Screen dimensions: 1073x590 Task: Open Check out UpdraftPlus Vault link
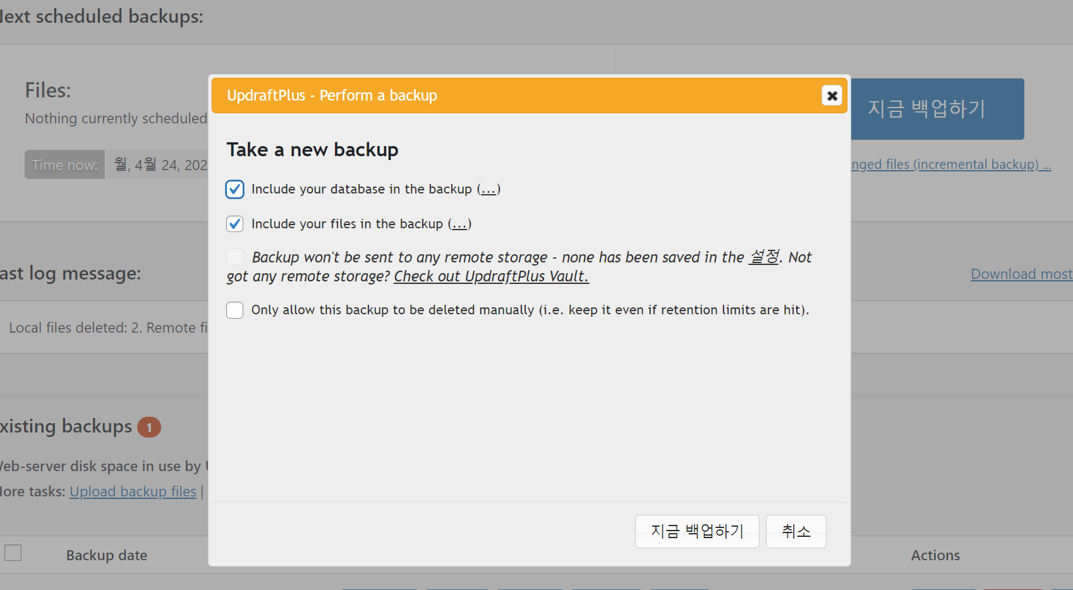491,276
